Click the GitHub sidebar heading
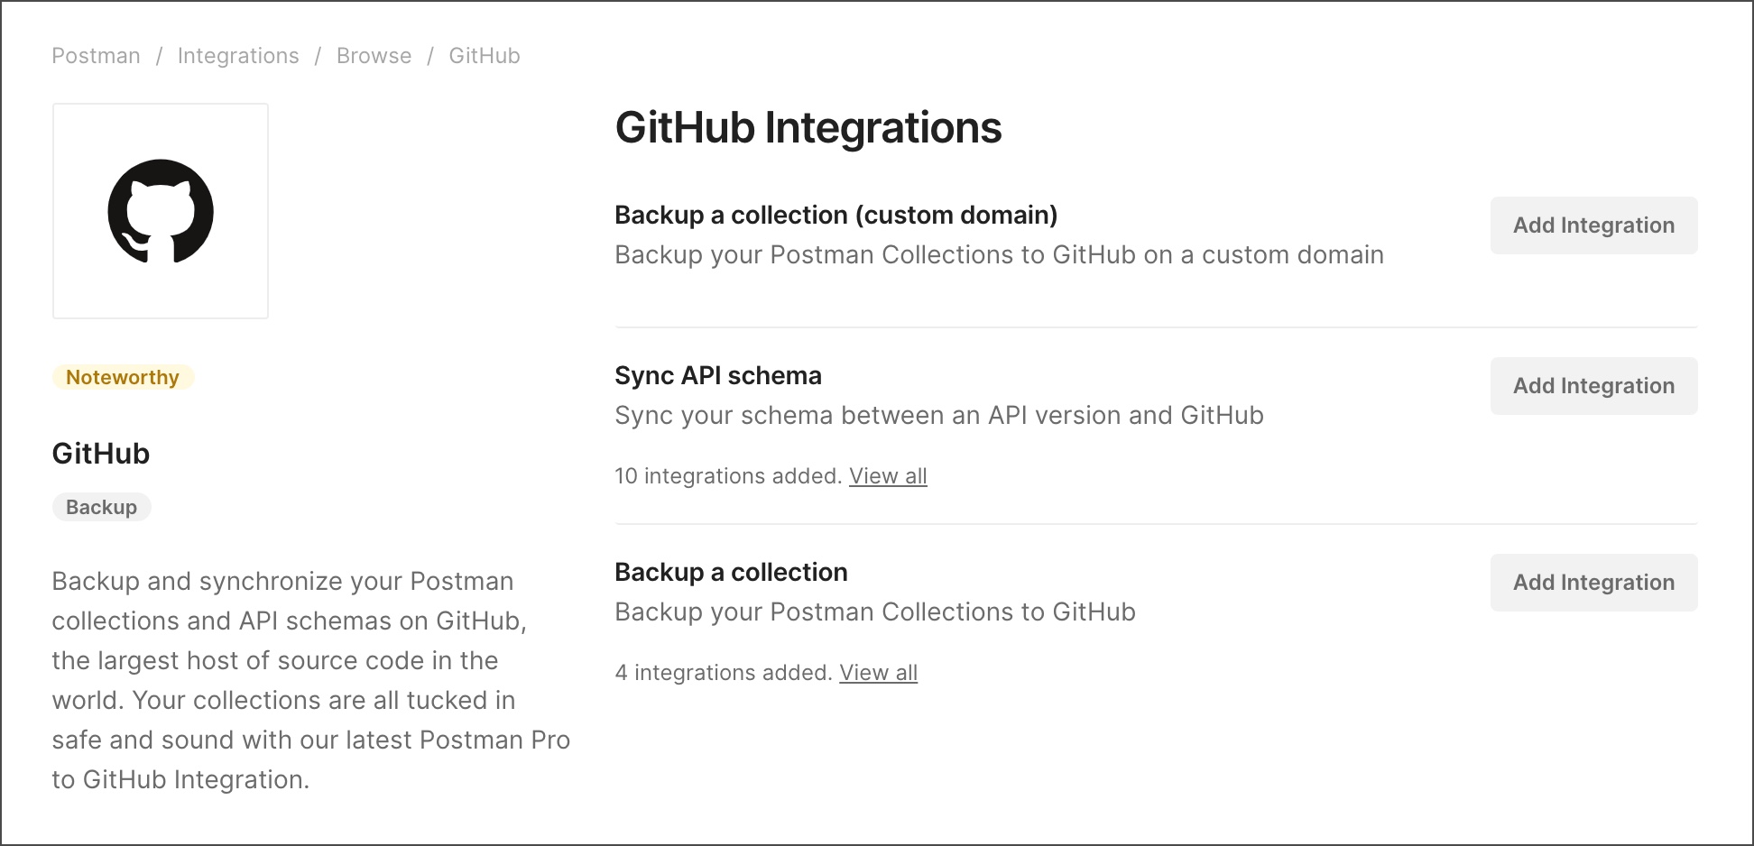The height and width of the screenshot is (846, 1754). pos(100,454)
